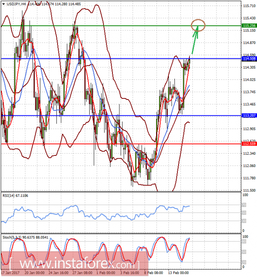Image resolution: width=257 pixels, height=277 pixels.
Task: Click the blue 114.508 price label
Action: coord(249,59)
